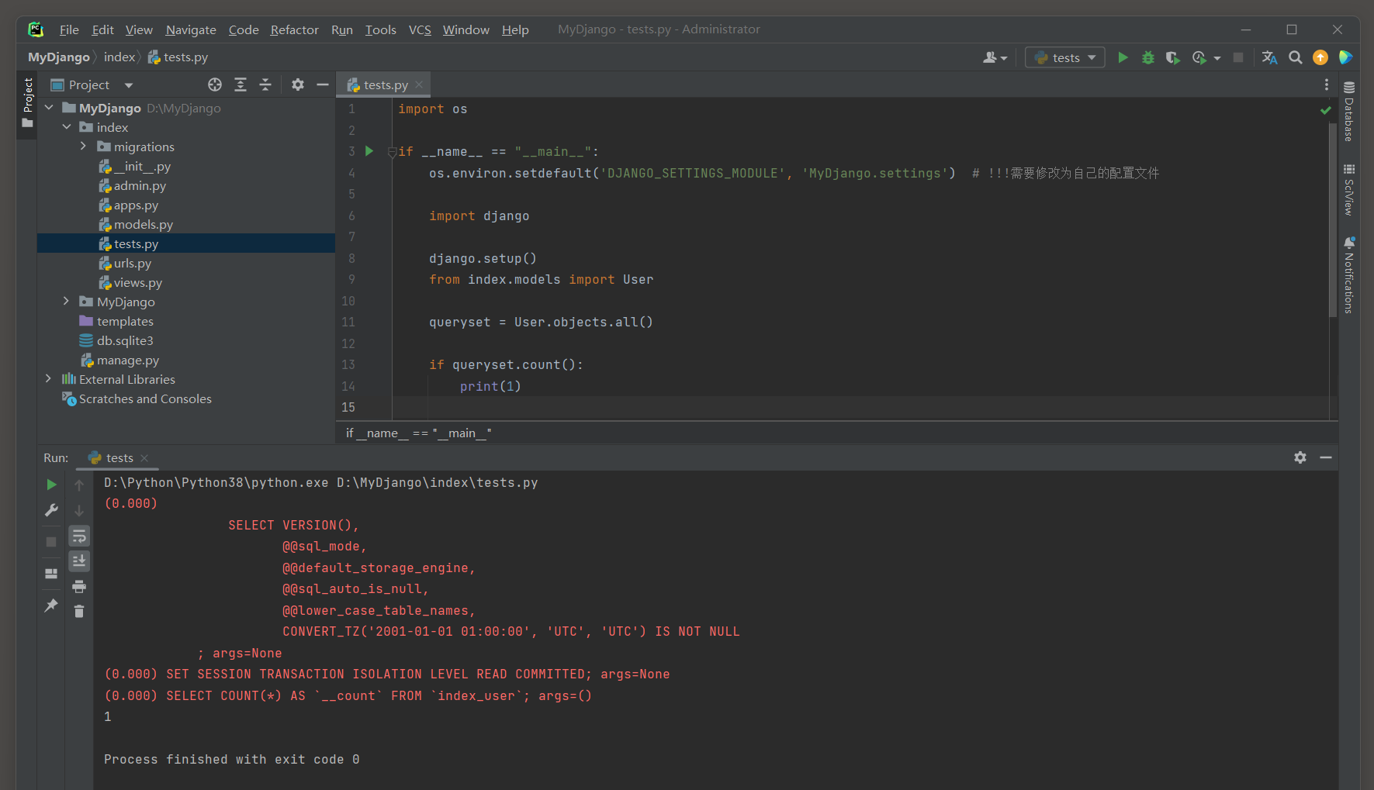The width and height of the screenshot is (1374, 790).
Task: Click the run gutter arrow on line 3
Action: point(369,151)
